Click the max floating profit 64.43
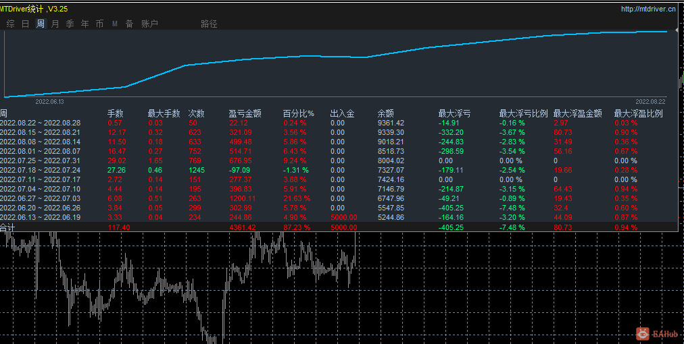 562,189
